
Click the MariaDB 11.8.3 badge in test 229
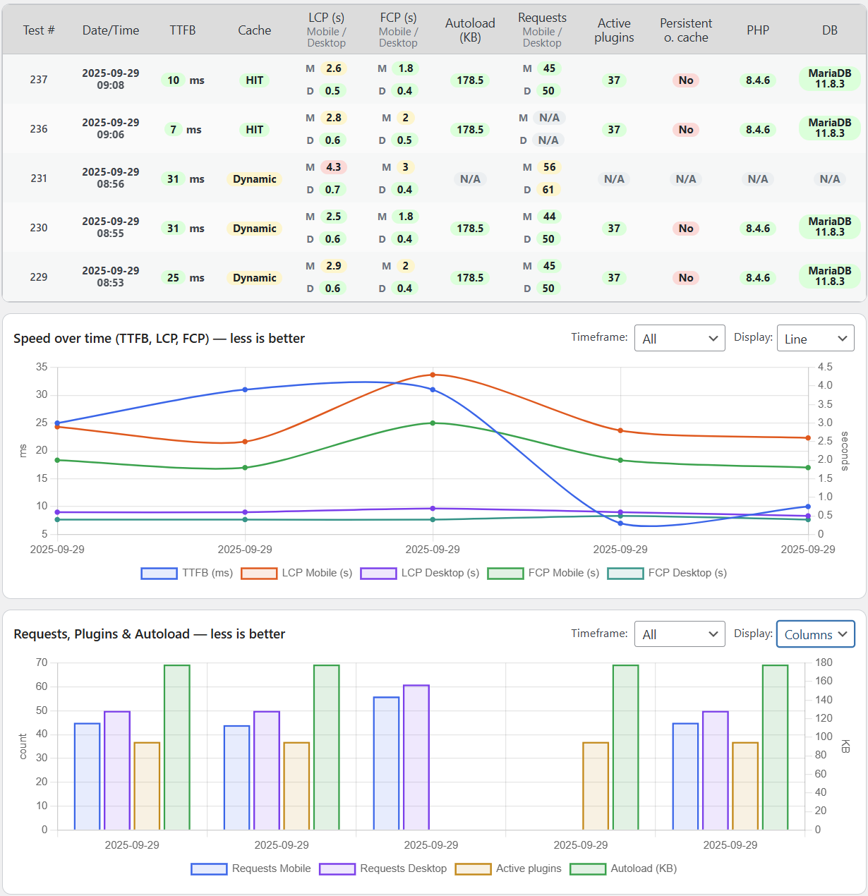(830, 276)
